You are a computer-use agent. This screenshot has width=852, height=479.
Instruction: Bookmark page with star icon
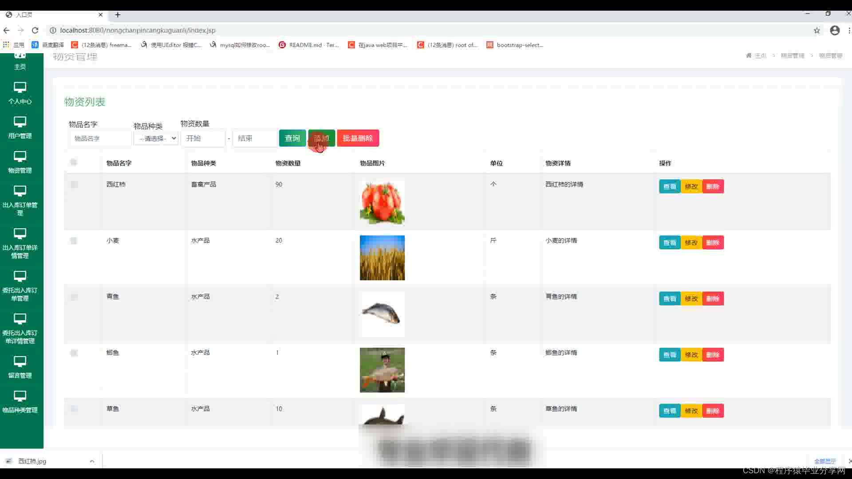tap(816, 30)
